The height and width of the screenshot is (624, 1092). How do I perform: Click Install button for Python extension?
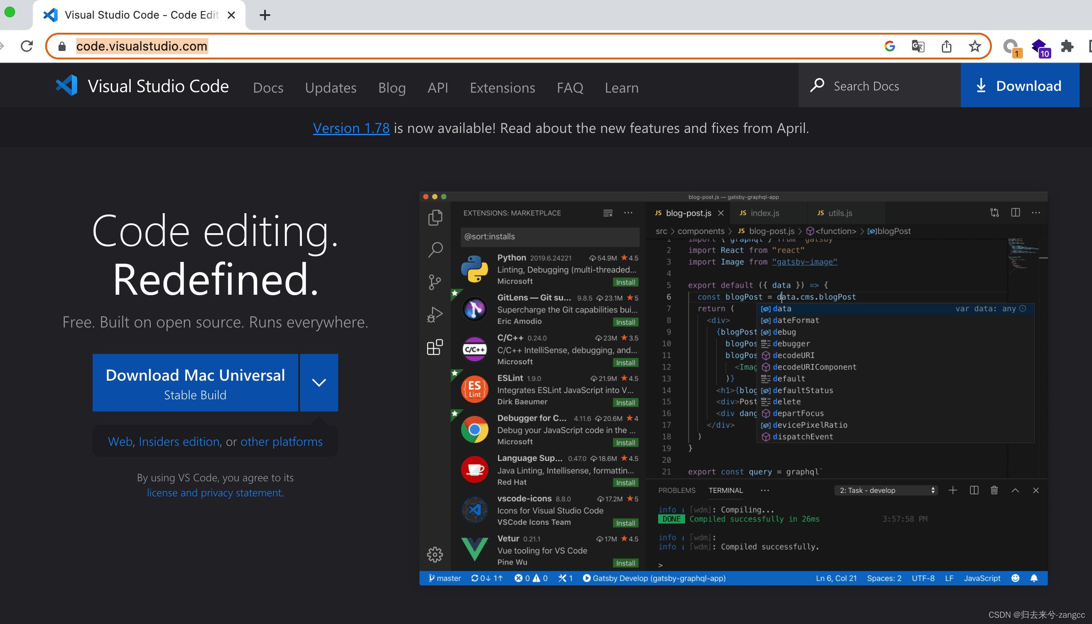pyautogui.click(x=625, y=282)
